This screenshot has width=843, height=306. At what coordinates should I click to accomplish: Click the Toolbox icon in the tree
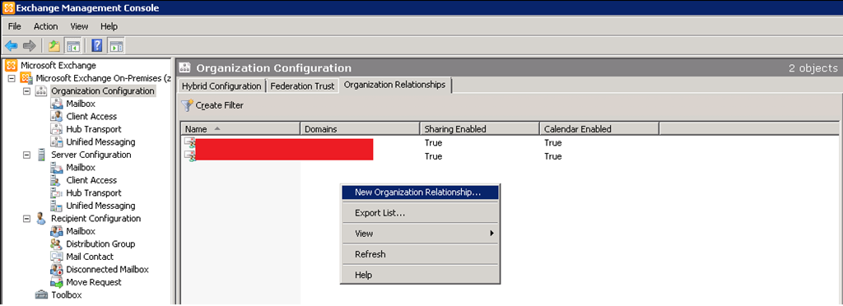pyautogui.click(x=41, y=294)
